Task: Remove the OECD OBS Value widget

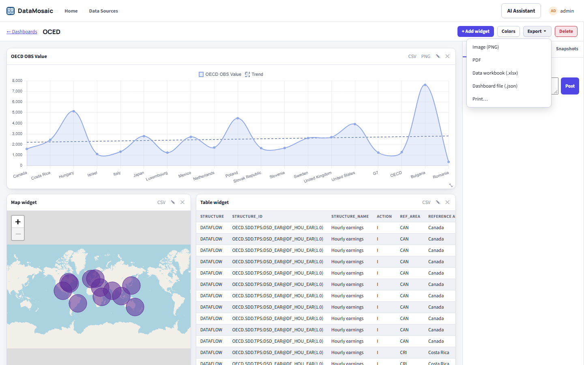Action: tap(447, 56)
